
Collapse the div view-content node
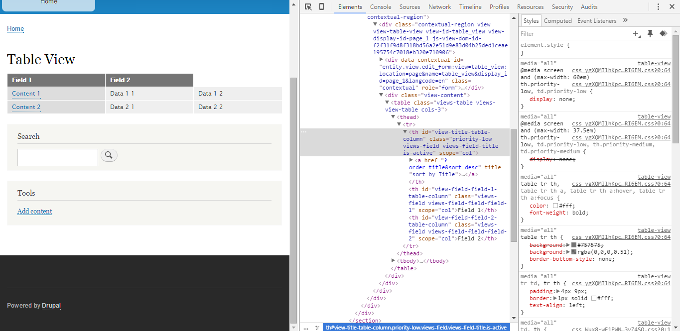pyautogui.click(x=382, y=95)
